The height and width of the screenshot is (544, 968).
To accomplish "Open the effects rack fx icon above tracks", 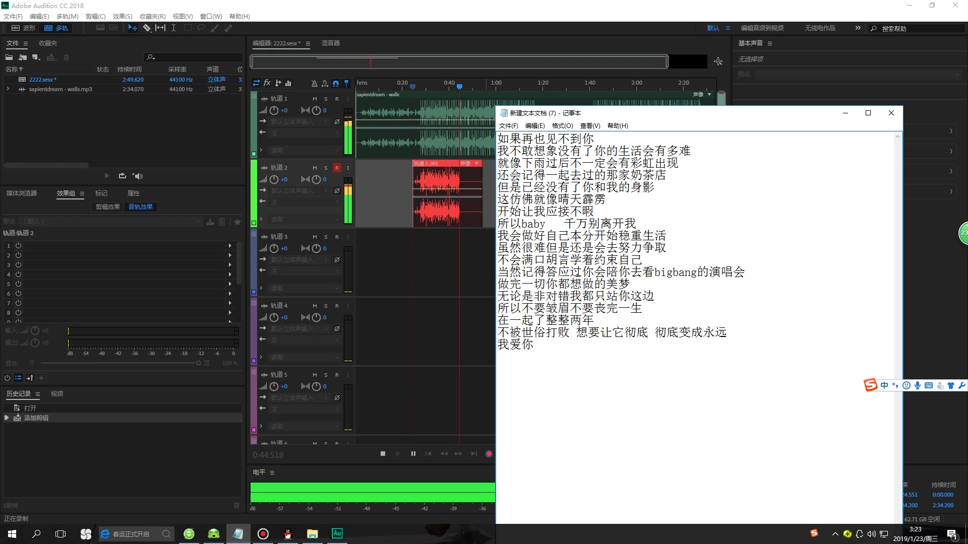I will coord(267,83).
